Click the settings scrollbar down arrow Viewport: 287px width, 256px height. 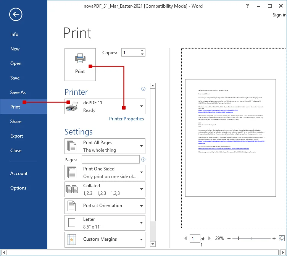coord(153,244)
